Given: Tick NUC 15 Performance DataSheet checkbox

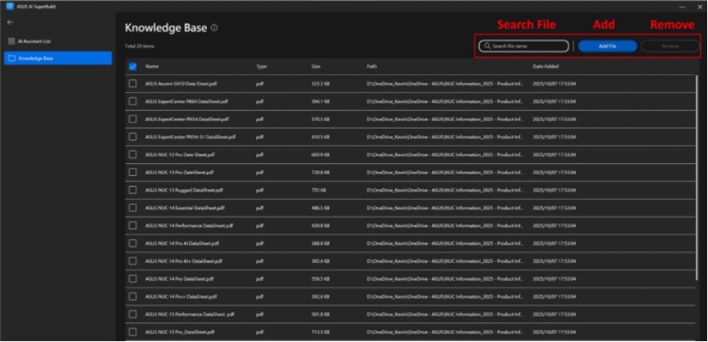Looking at the screenshot, I should click(133, 314).
